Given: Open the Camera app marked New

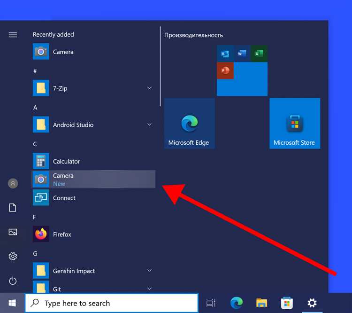Looking at the screenshot, I should pyautogui.click(x=94, y=179).
